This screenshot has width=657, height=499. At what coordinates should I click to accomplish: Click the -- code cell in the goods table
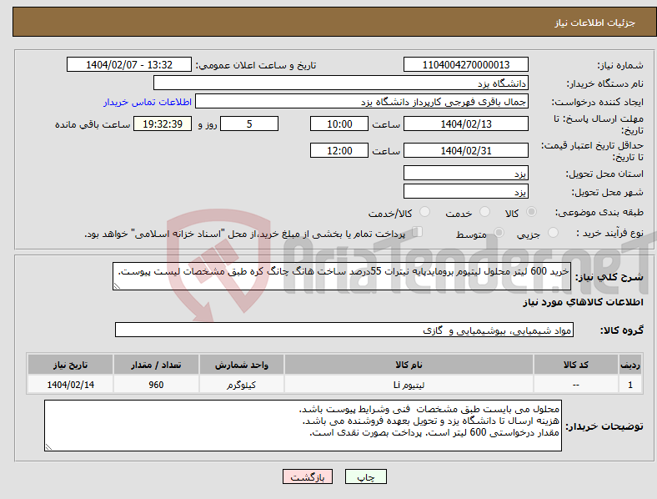coord(576,385)
